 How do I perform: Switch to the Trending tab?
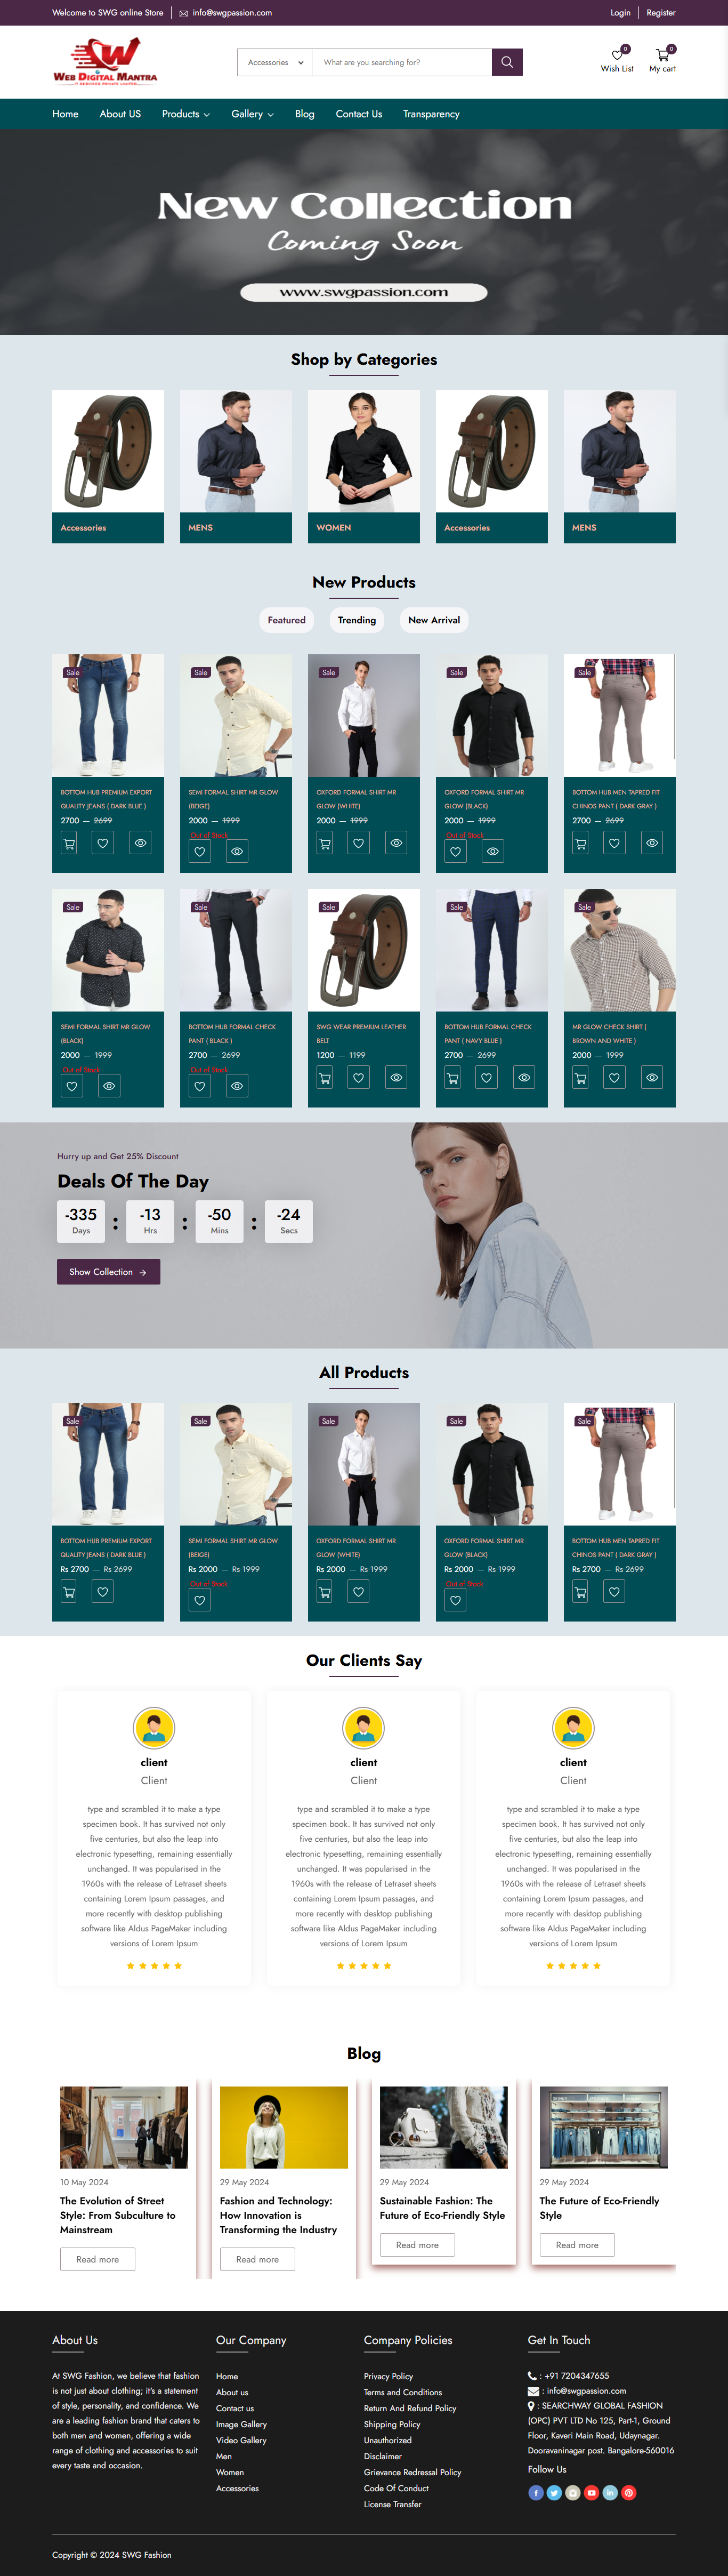[x=357, y=620]
